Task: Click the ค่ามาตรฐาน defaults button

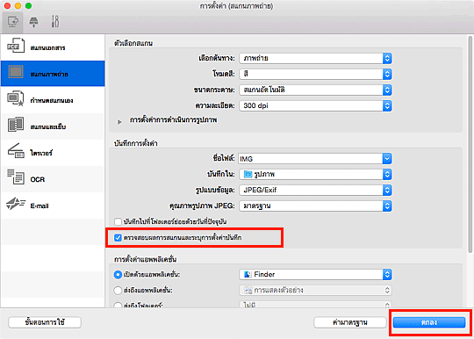Action: click(x=350, y=322)
